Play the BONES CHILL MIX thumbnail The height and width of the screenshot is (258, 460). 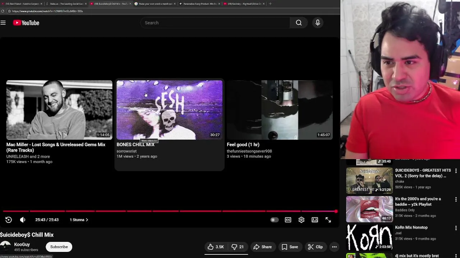[169, 110]
